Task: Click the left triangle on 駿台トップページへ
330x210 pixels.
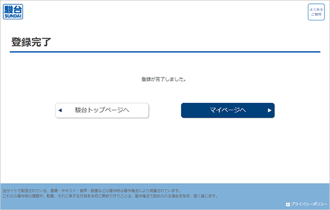Action: [60, 110]
